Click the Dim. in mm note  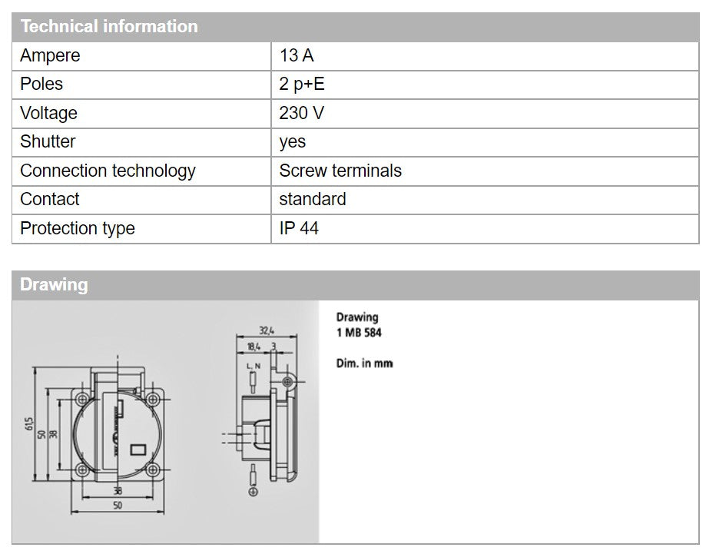pyautogui.click(x=363, y=363)
